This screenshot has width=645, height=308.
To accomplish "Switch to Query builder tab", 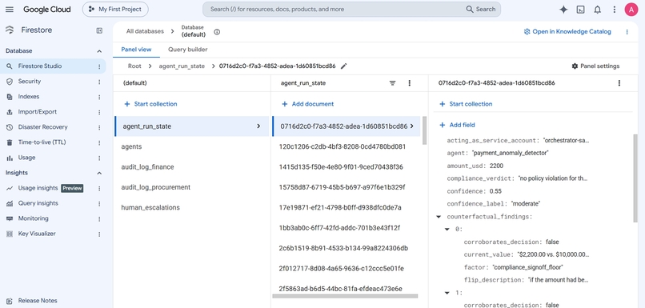I will (187, 50).
